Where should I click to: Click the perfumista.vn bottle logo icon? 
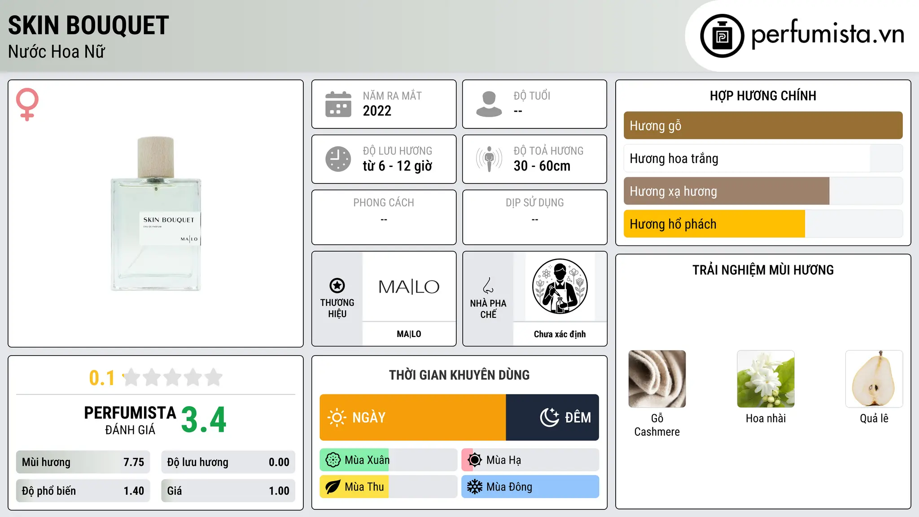click(x=722, y=36)
